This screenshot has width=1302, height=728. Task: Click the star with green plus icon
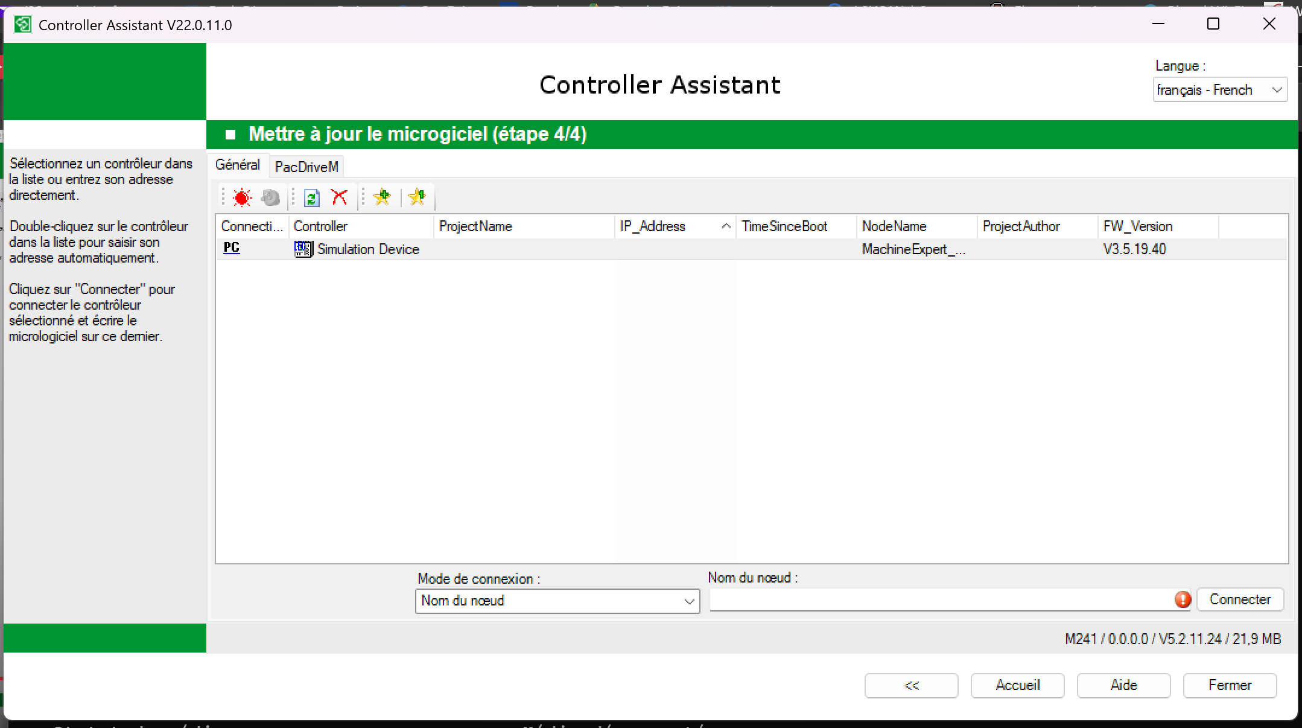382,197
